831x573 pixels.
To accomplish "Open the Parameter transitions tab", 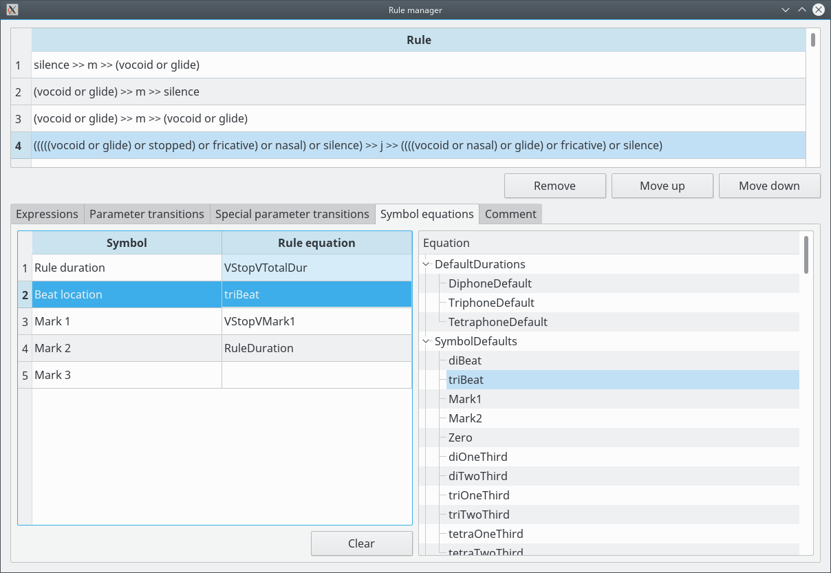I will tap(147, 214).
